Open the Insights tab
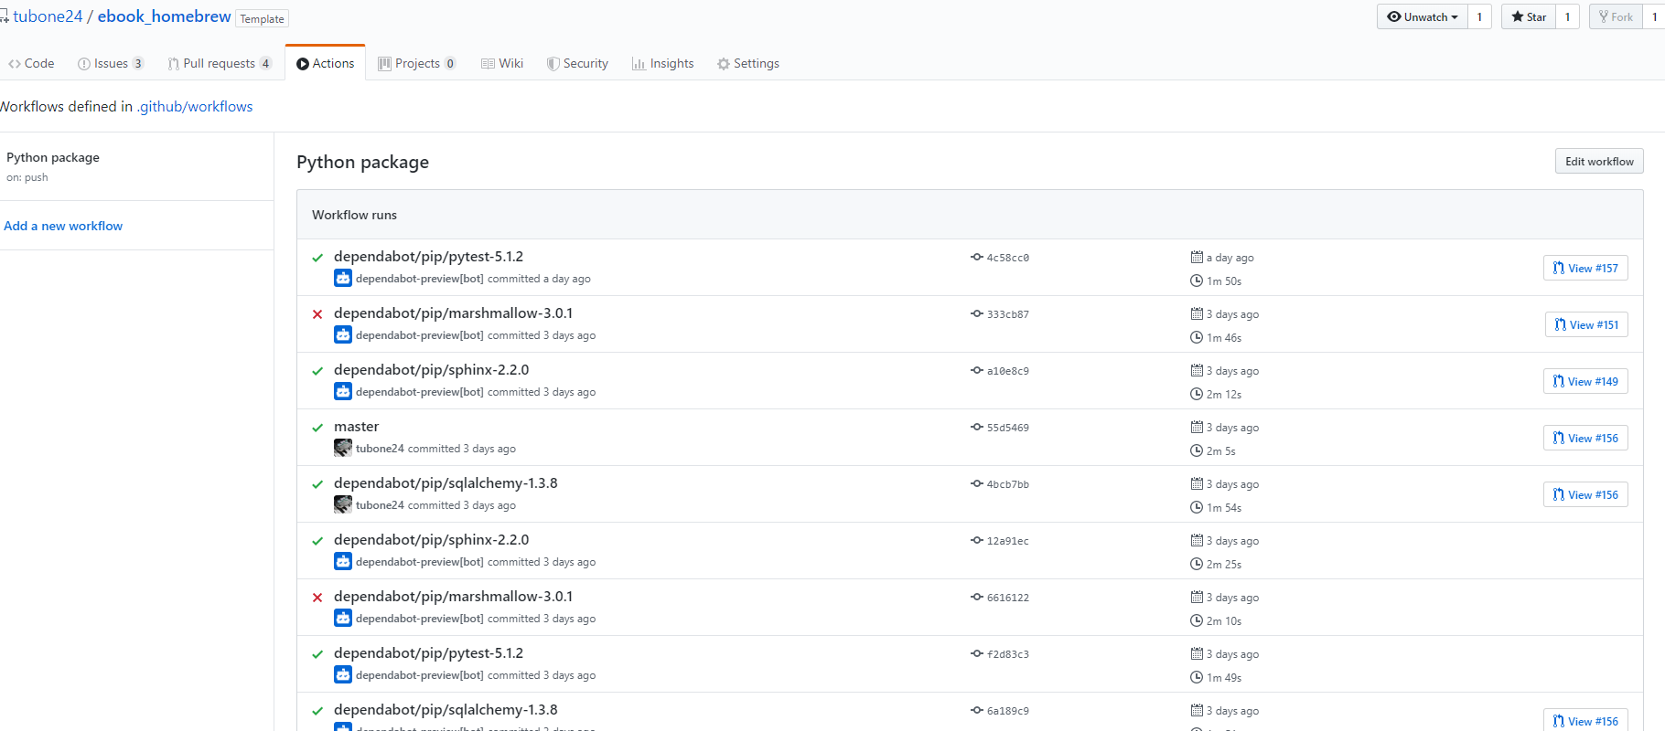 (662, 63)
